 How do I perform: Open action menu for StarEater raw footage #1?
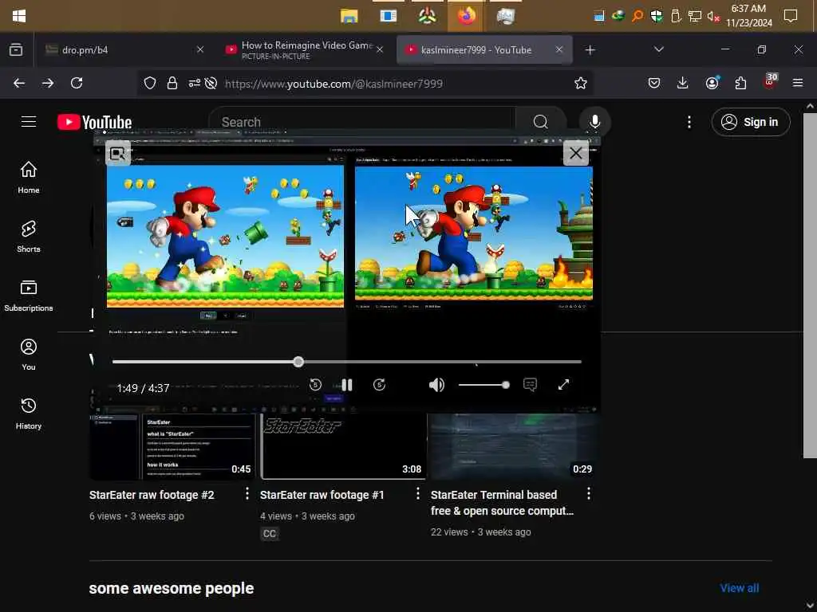pos(418,494)
